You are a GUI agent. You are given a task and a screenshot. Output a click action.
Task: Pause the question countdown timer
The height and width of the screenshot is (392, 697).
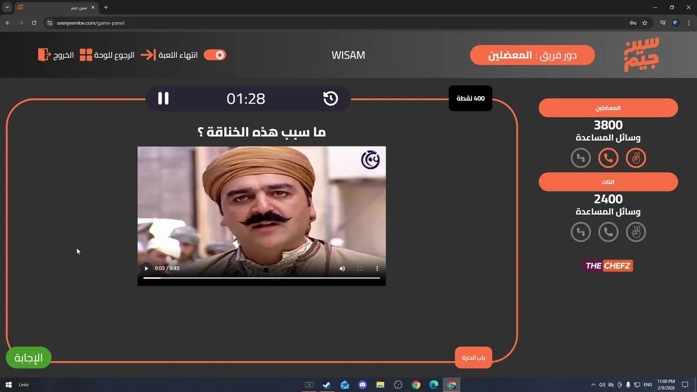coord(163,99)
